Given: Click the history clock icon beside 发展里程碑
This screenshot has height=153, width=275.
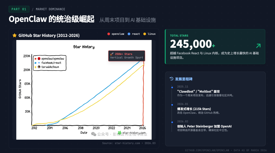Looking at the screenshot, I should tap(172, 79).
